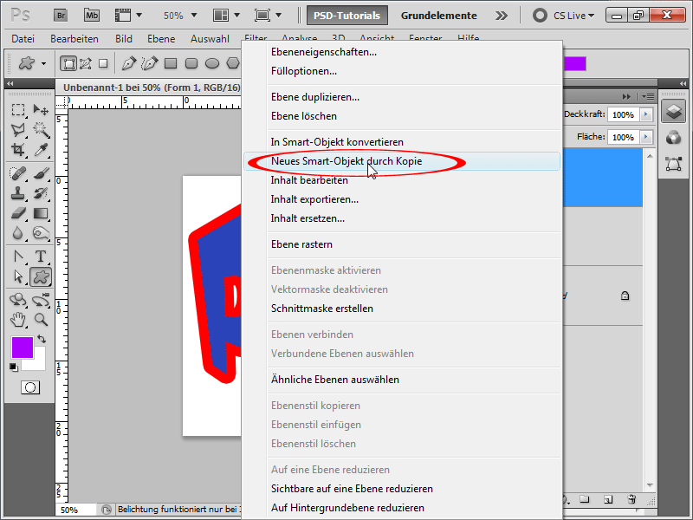Select the Blur tool

tap(18, 233)
